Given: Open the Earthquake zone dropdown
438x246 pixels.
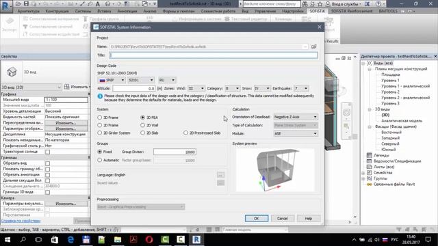Looking at the screenshot, I should pyautogui.click(x=301, y=88).
